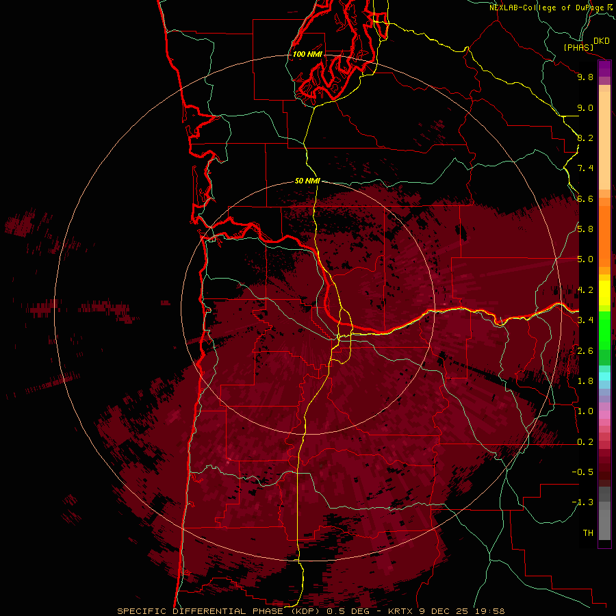Viewport: 616px width, 616px height.
Task: Click the 0.2 value on the color scale
Action: [x=585, y=442]
